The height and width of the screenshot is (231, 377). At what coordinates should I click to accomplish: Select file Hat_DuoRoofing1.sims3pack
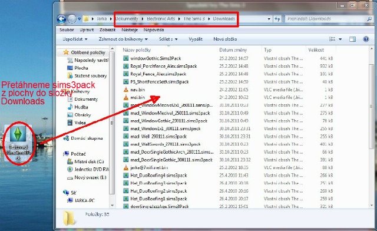(x=158, y=199)
